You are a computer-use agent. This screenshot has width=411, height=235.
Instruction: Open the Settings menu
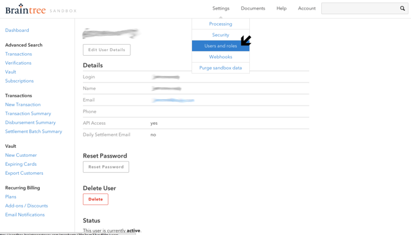pyautogui.click(x=221, y=8)
